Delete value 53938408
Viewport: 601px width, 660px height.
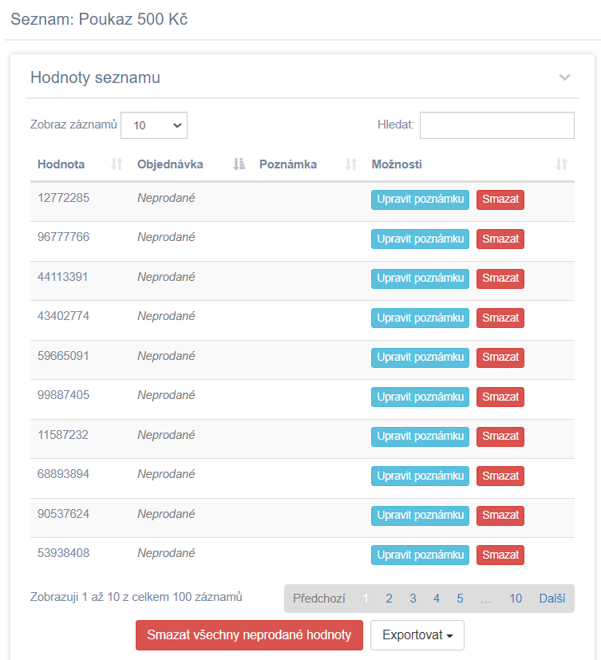tap(500, 555)
